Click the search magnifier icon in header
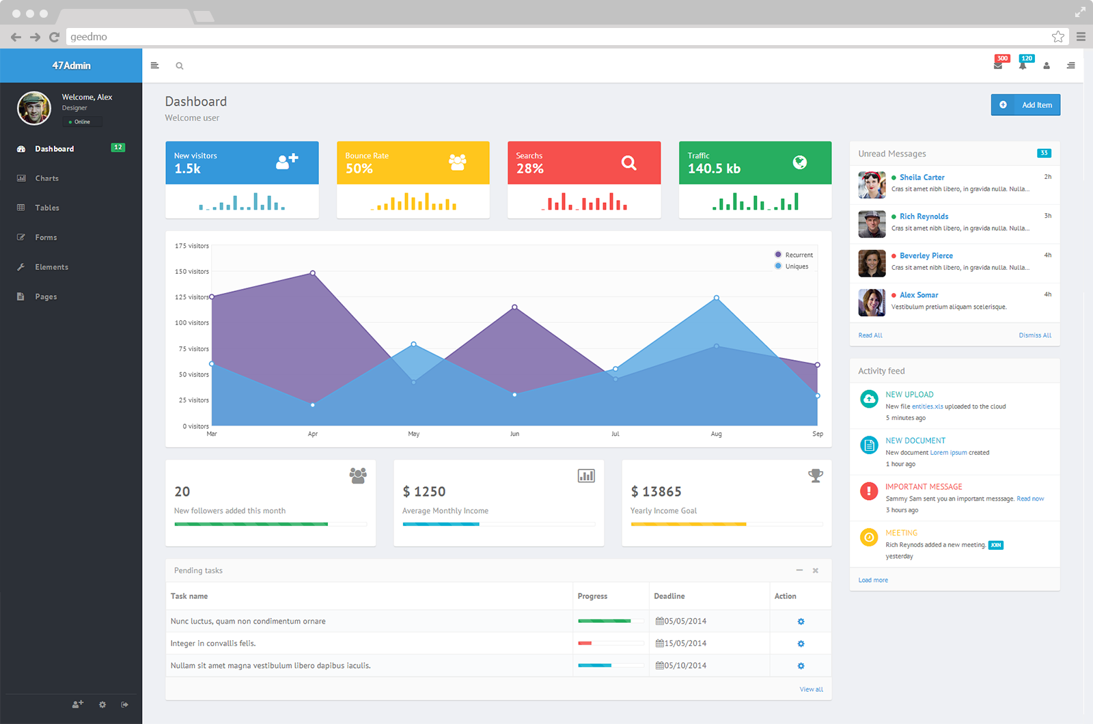This screenshot has height=724, width=1093. pyautogui.click(x=180, y=66)
